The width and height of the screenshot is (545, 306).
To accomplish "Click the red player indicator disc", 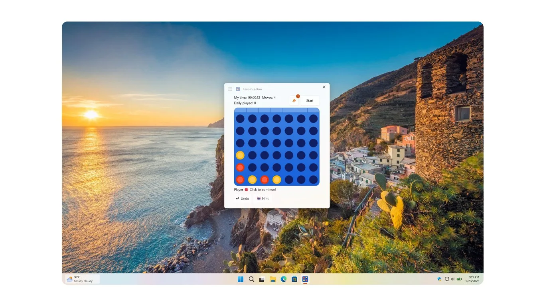I will pos(247,190).
